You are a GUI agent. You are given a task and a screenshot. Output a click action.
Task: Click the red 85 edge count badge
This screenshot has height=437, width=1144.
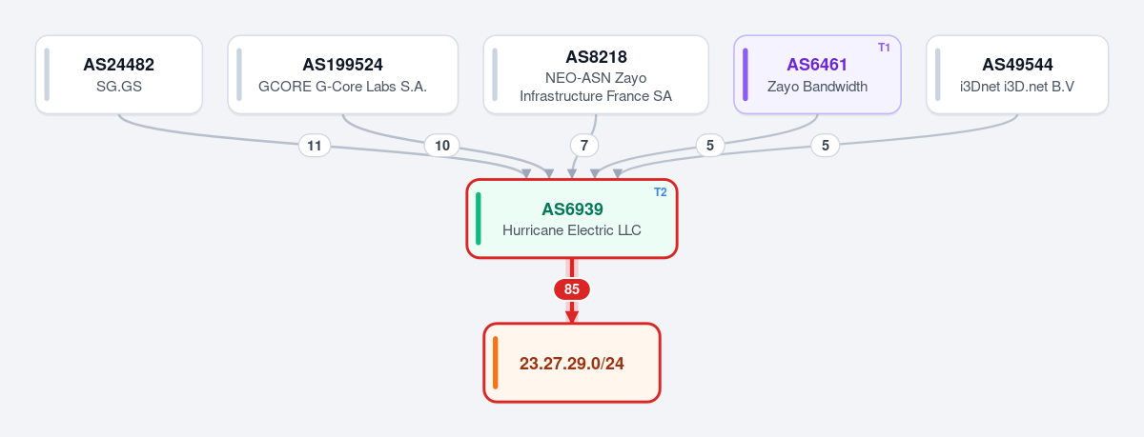tap(572, 289)
